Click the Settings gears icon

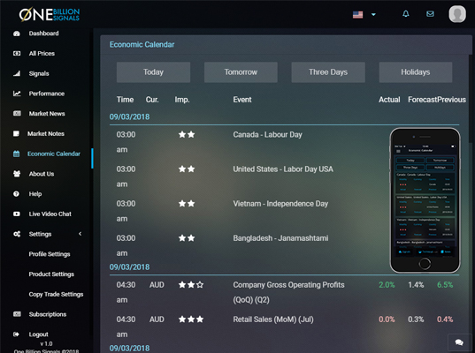pos(17,234)
